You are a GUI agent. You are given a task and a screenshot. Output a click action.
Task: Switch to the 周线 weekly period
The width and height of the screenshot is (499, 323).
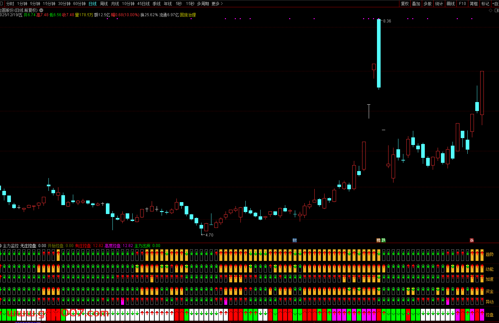pos(104,4)
